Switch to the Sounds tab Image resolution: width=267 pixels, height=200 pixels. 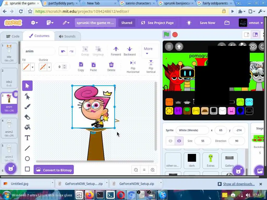(x=67, y=36)
